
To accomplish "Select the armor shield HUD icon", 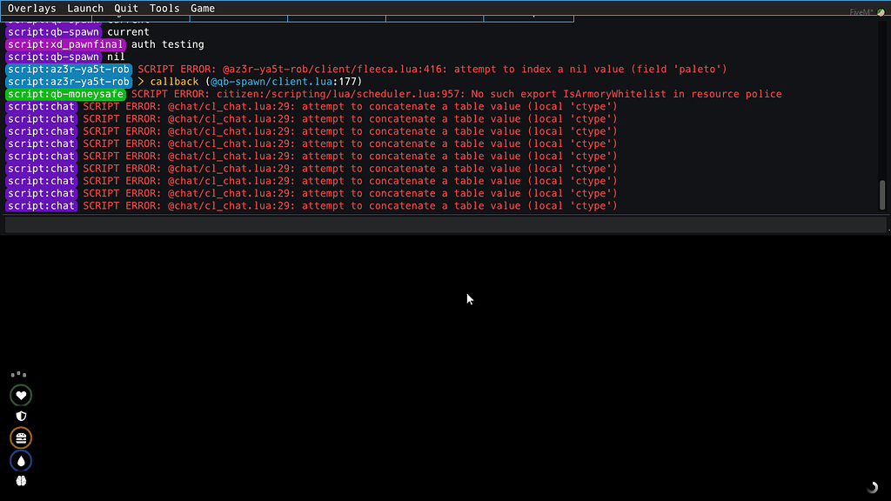I will 20,416.
